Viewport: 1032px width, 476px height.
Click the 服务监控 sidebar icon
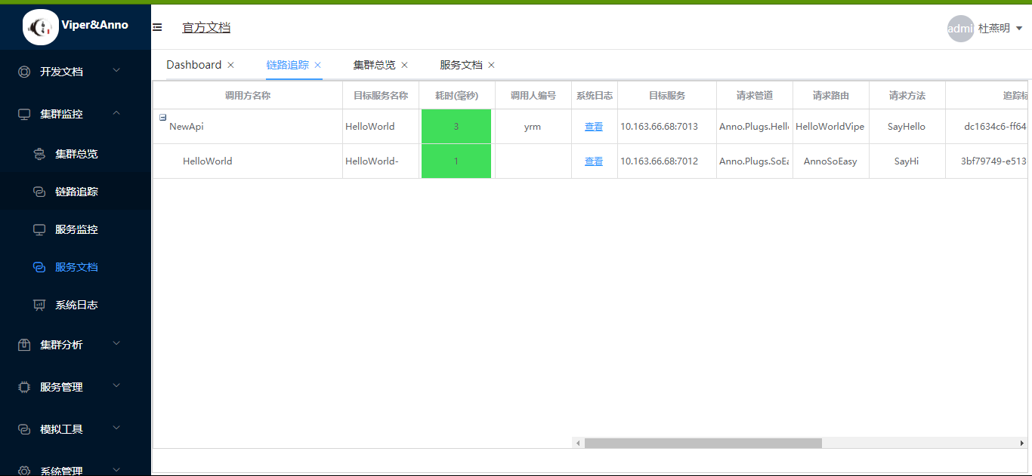pyautogui.click(x=39, y=229)
